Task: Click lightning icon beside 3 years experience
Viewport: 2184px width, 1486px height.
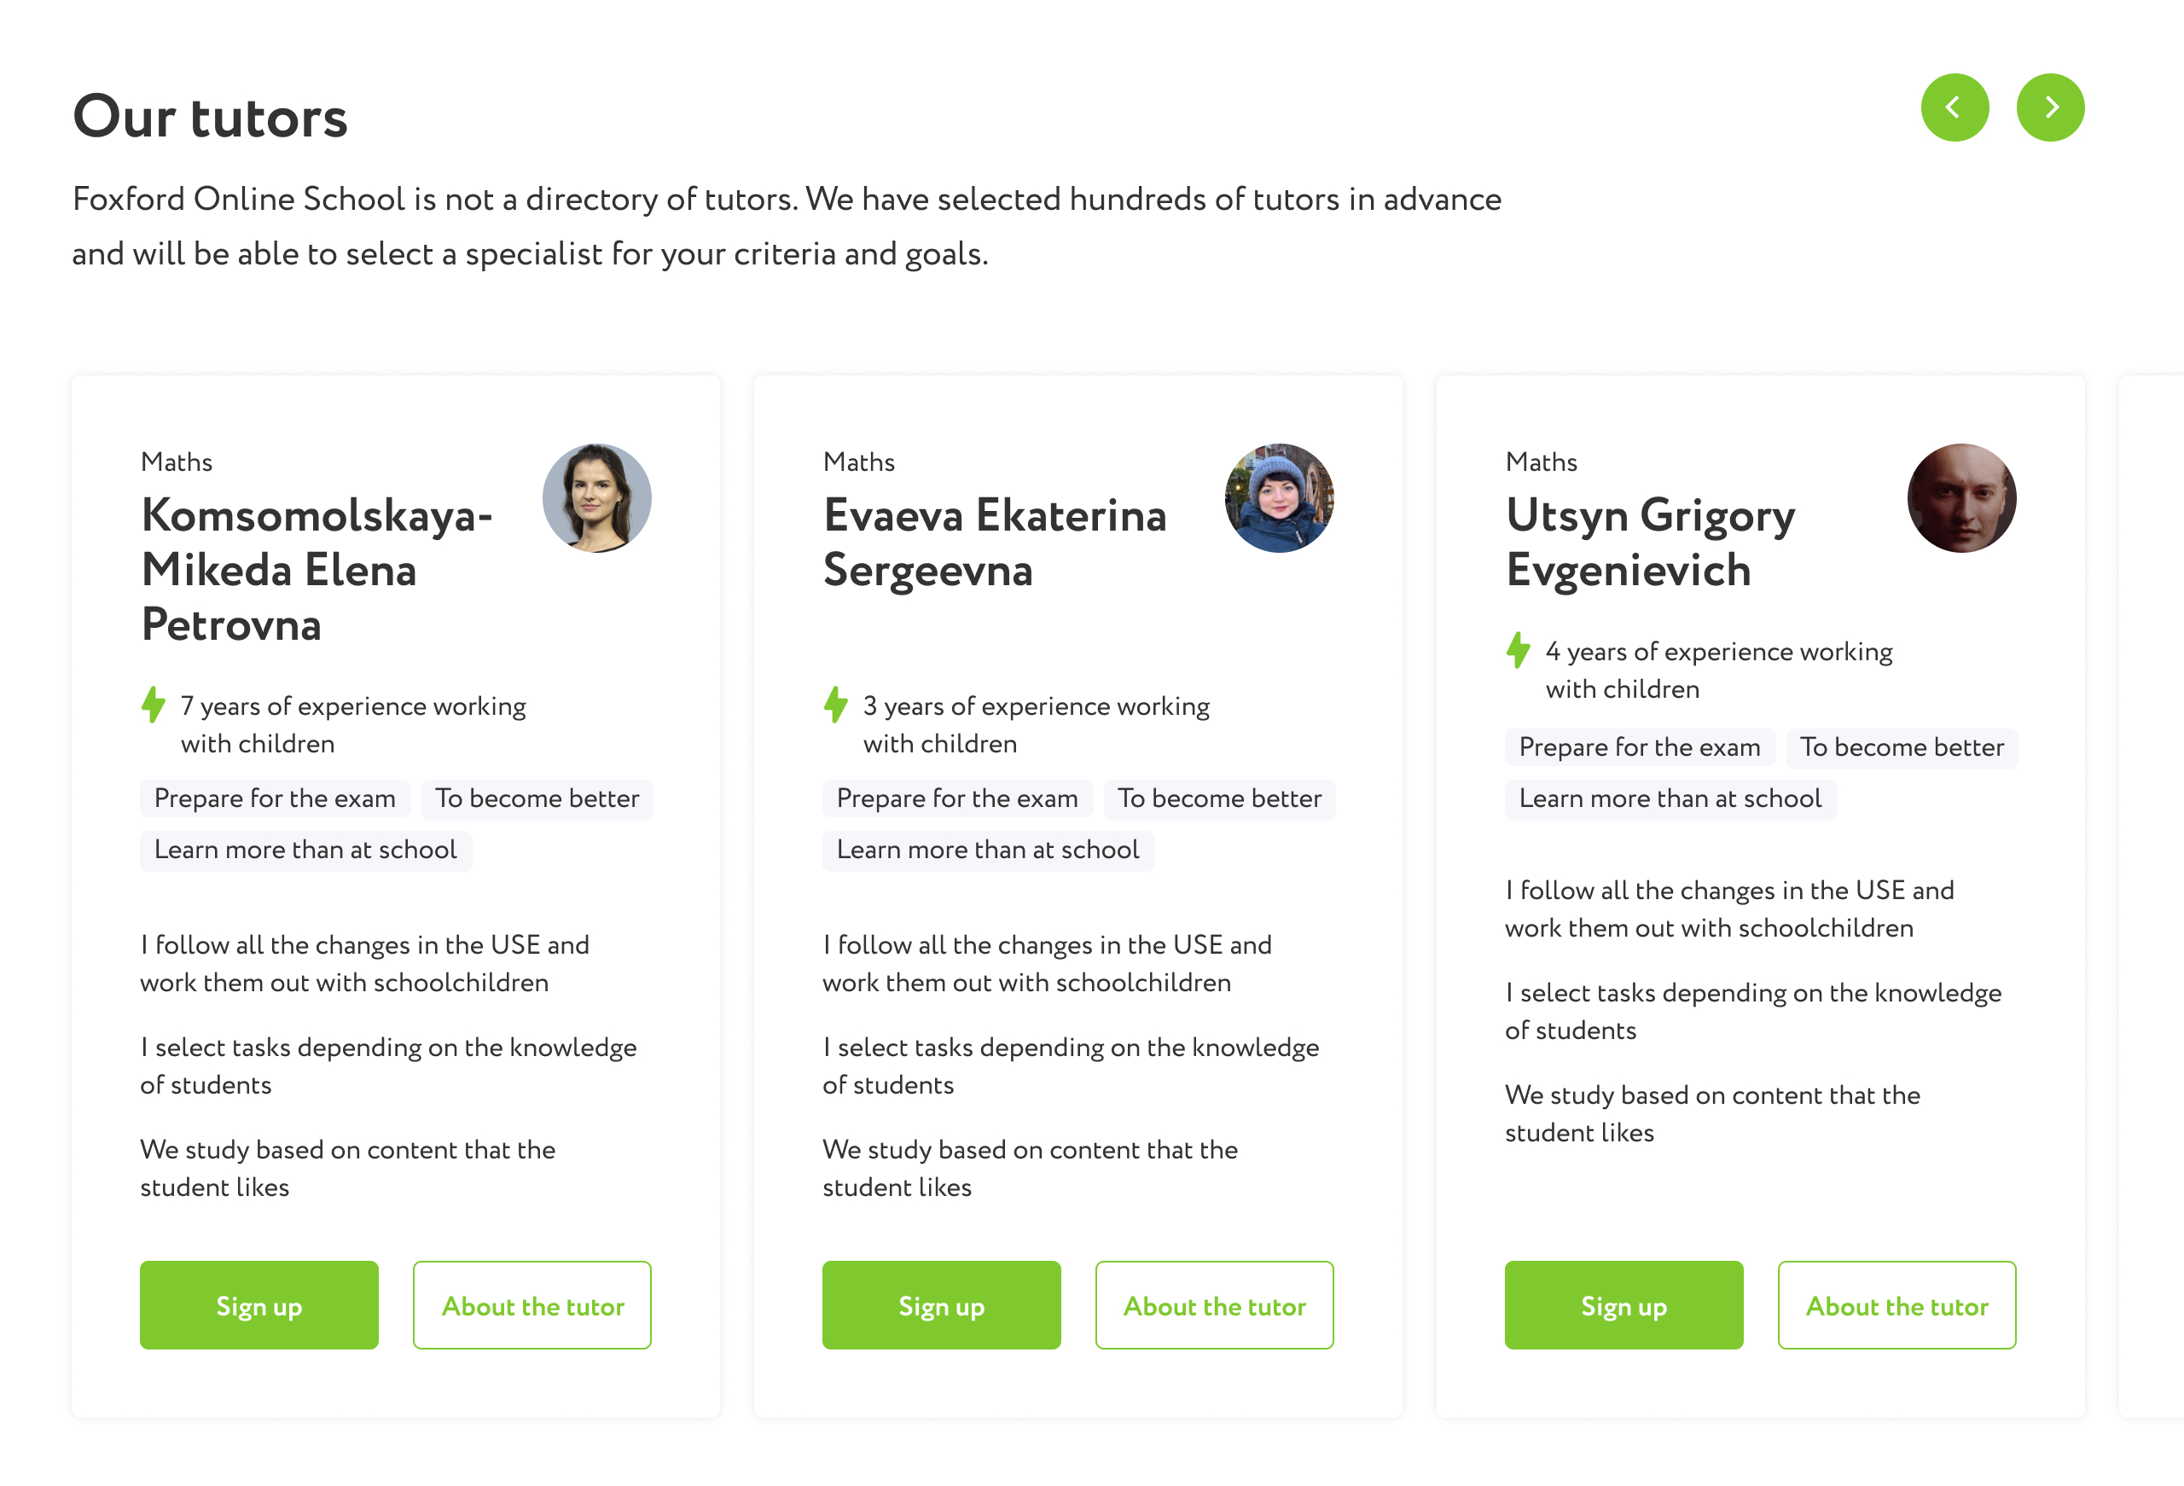Action: tap(835, 705)
